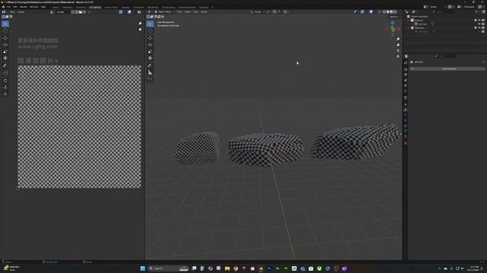Toggle viewport gizmos in 3D viewport header

point(362,12)
